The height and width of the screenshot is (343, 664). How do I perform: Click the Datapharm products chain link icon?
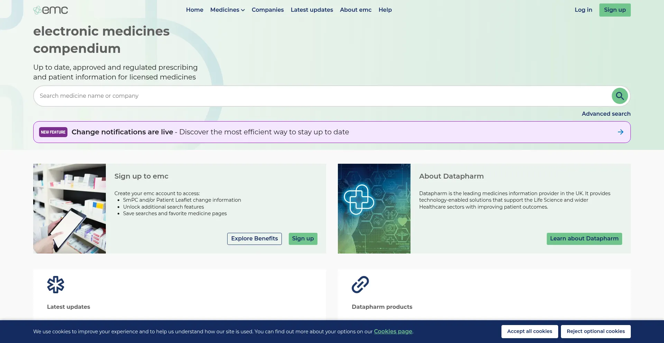coord(360,285)
